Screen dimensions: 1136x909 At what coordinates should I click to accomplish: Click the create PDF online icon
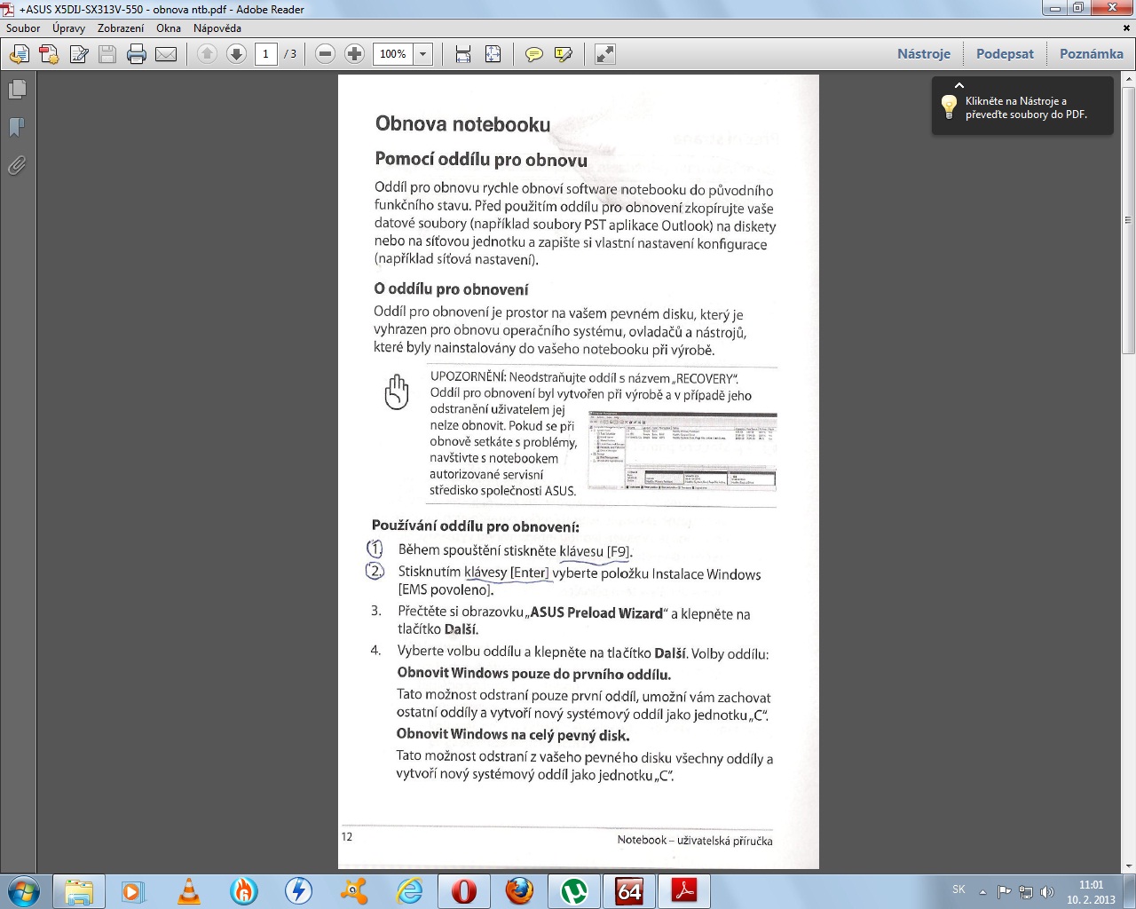coord(19,54)
